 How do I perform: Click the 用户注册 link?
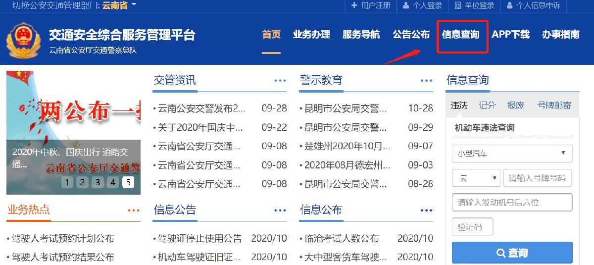tap(376, 5)
